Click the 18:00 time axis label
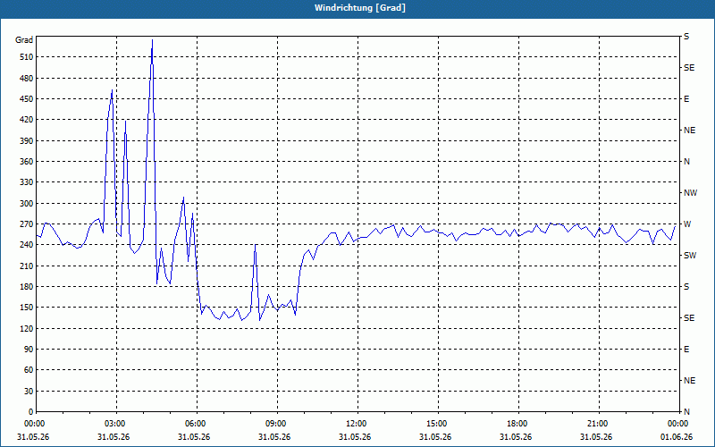 click(518, 424)
